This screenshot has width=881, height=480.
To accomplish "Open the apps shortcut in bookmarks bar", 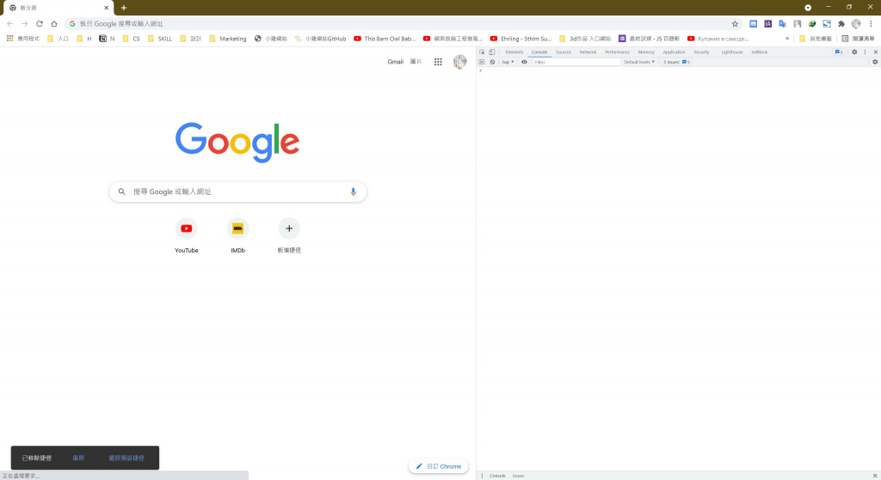I will point(23,39).
